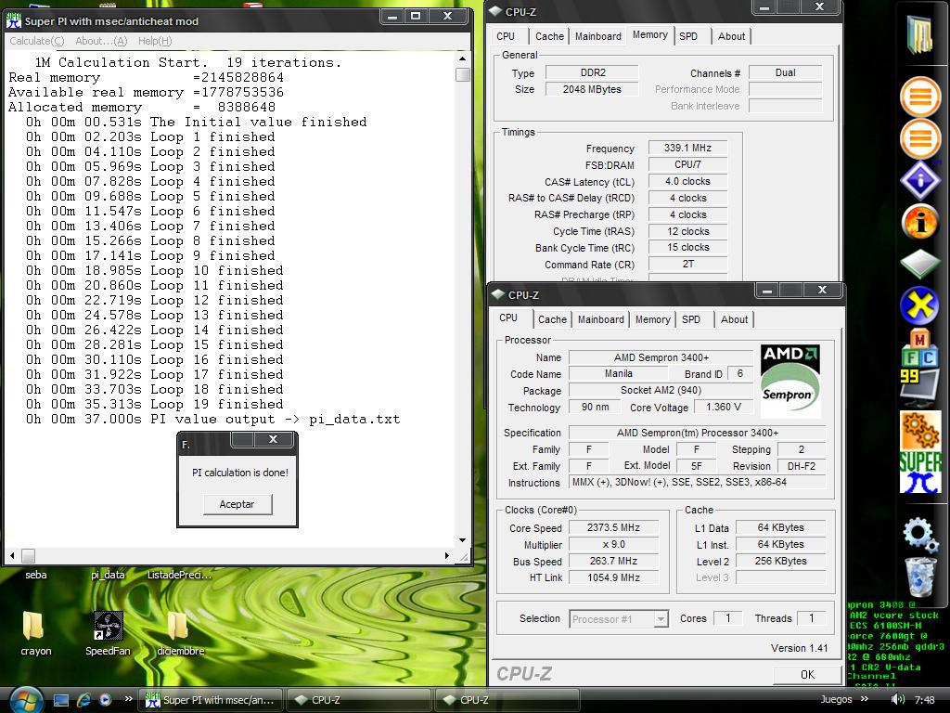Switch to Memory tab in front CPU-Z

[x=652, y=319]
